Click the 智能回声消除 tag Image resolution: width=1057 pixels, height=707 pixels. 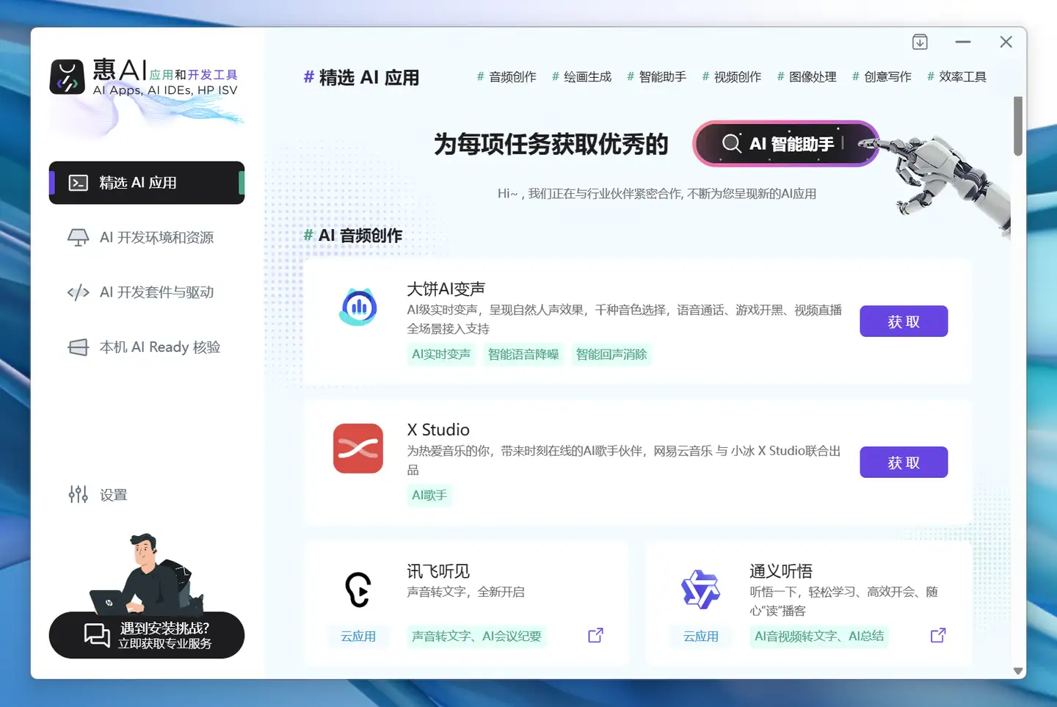point(611,355)
